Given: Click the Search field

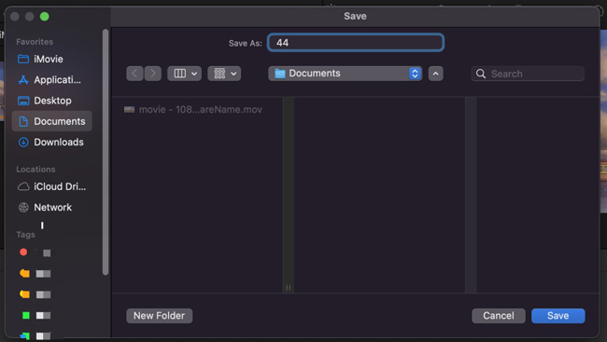Looking at the screenshot, I should pyautogui.click(x=528, y=74).
